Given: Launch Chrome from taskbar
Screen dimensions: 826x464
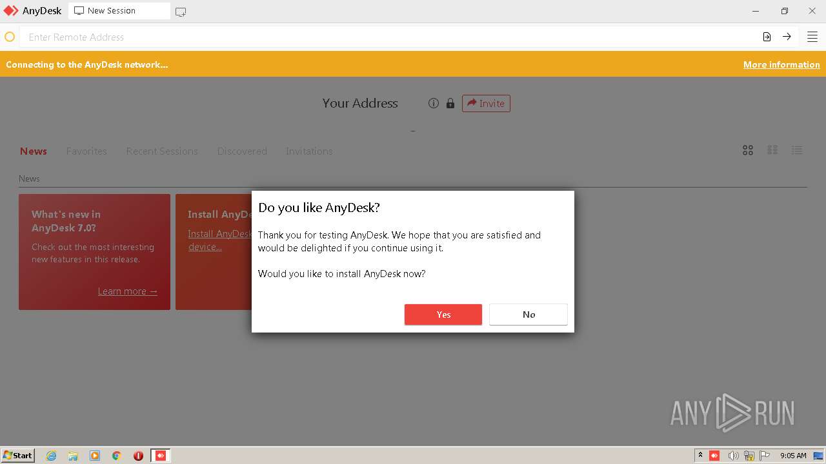Looking at the screenshot, I should (117, 456).
